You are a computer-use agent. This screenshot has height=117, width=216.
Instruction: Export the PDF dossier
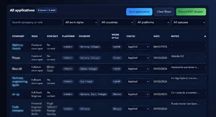[x=191, y=12]
